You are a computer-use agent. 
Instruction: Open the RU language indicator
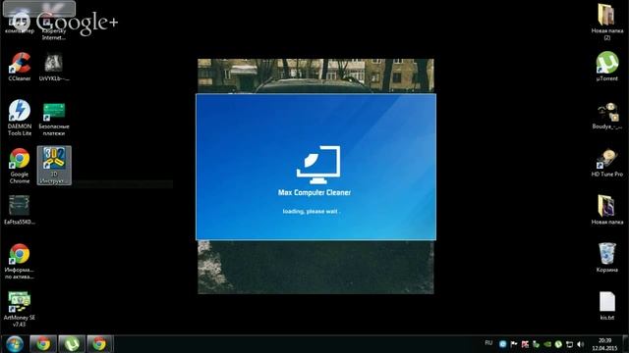(488, 343)
